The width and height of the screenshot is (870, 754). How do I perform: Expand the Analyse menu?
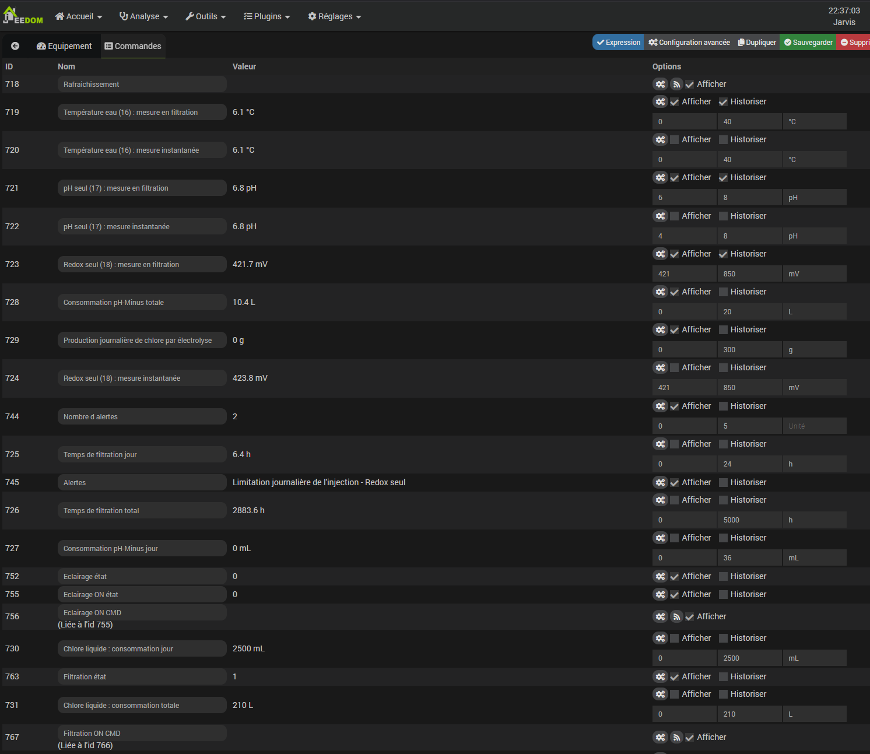tap(144, 16)
